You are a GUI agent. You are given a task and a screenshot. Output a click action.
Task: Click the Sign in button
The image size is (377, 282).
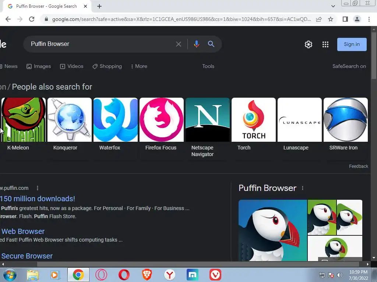[352, 44]
